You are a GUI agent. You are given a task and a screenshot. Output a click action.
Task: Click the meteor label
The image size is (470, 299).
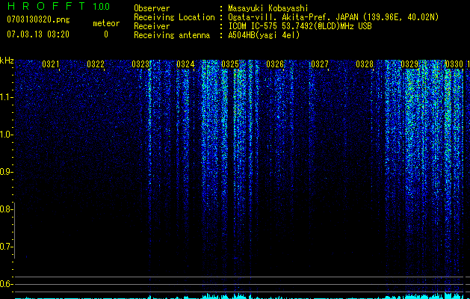[106, 23]
